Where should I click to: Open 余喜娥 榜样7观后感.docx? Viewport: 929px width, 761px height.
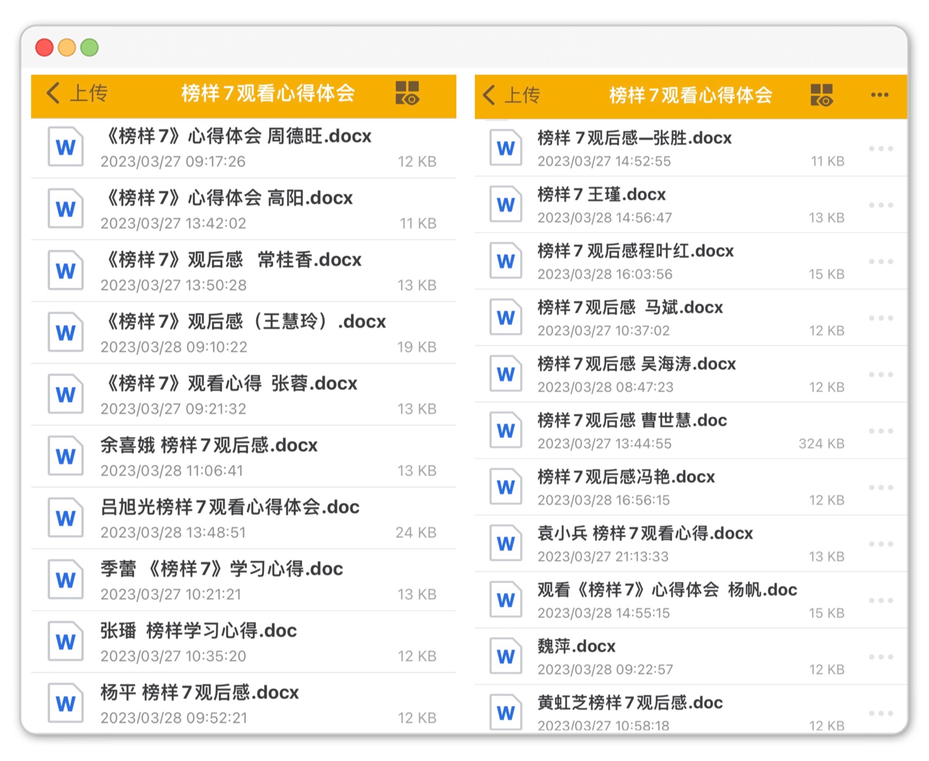(209, 445)
